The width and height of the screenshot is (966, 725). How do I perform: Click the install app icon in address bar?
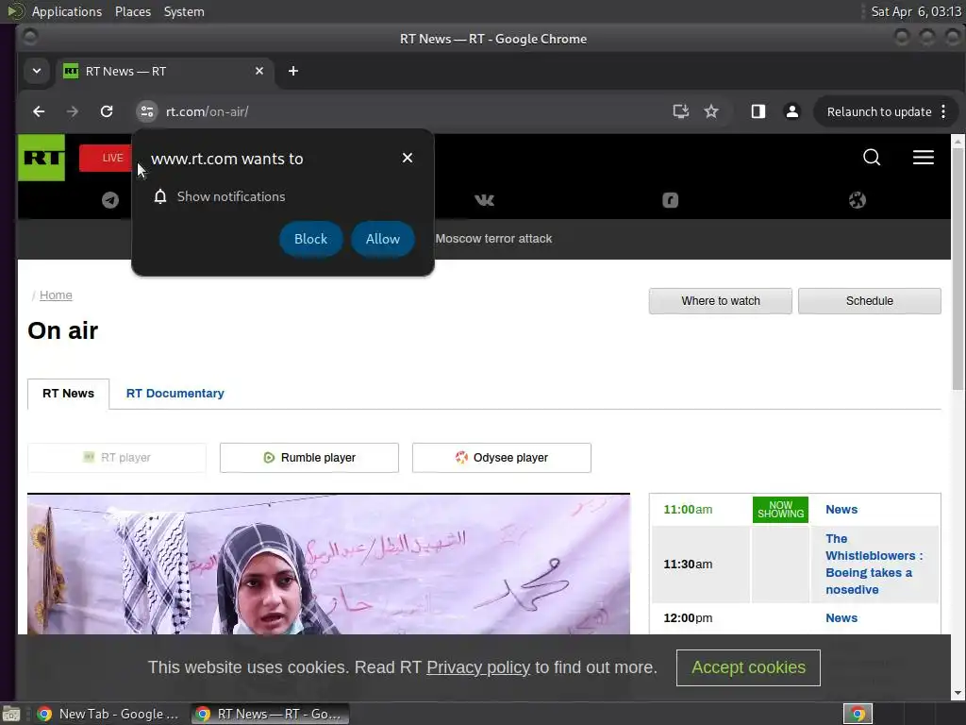coord(680,111)
